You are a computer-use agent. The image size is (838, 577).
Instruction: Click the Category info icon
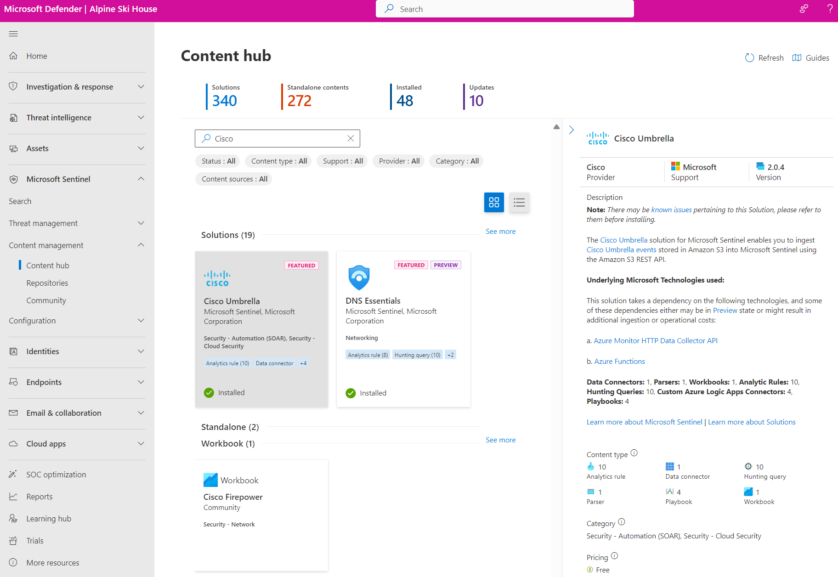click(x=622, y=522)
